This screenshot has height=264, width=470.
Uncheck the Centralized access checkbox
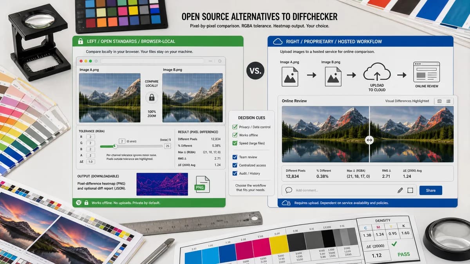point(235,165)
